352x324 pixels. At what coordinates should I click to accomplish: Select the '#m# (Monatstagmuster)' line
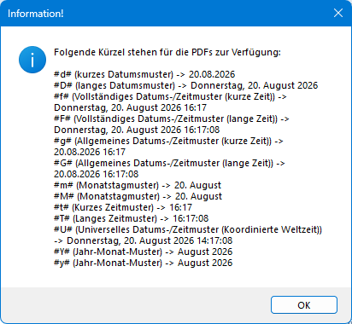tap(138, 185)
